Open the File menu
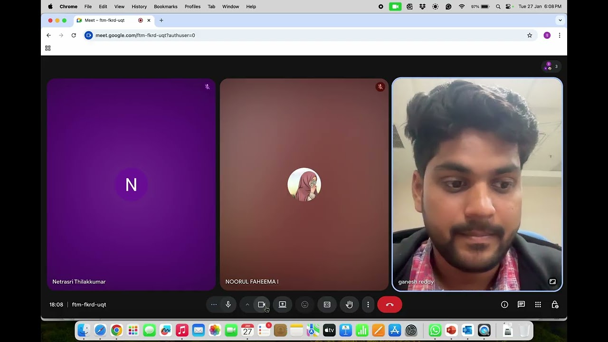The image size is (608, 342). [88, 7]
